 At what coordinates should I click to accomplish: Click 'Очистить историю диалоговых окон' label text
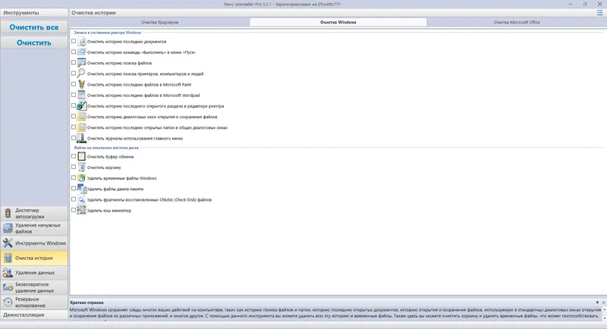(x=153, y=117)
